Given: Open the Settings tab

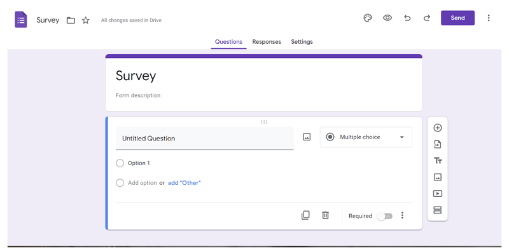Looking at the screenshot, I should (x=302, y=42).
